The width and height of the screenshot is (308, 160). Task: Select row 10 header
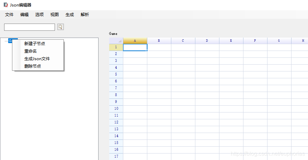pyautogui.click(x=116, y=109)
